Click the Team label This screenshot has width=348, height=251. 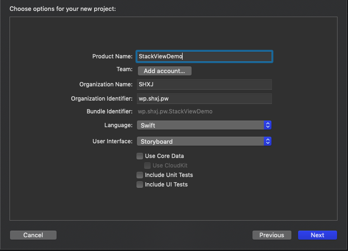[x=124, y=69]
